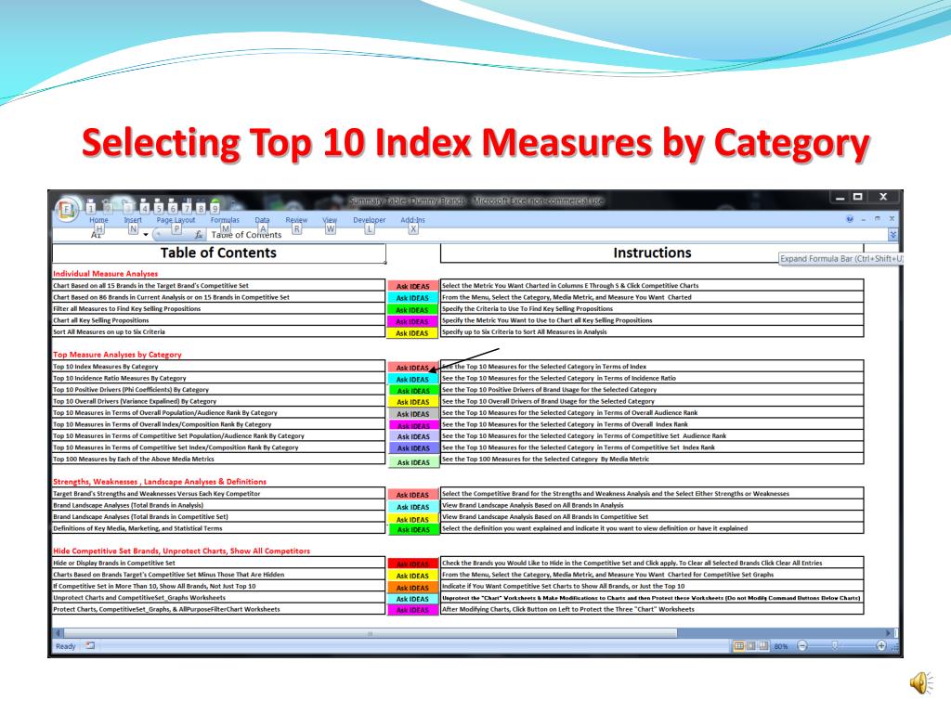Select the Table of Contents header cell
This screenshot has width=951, height=713.
click(x=219, y=253)
